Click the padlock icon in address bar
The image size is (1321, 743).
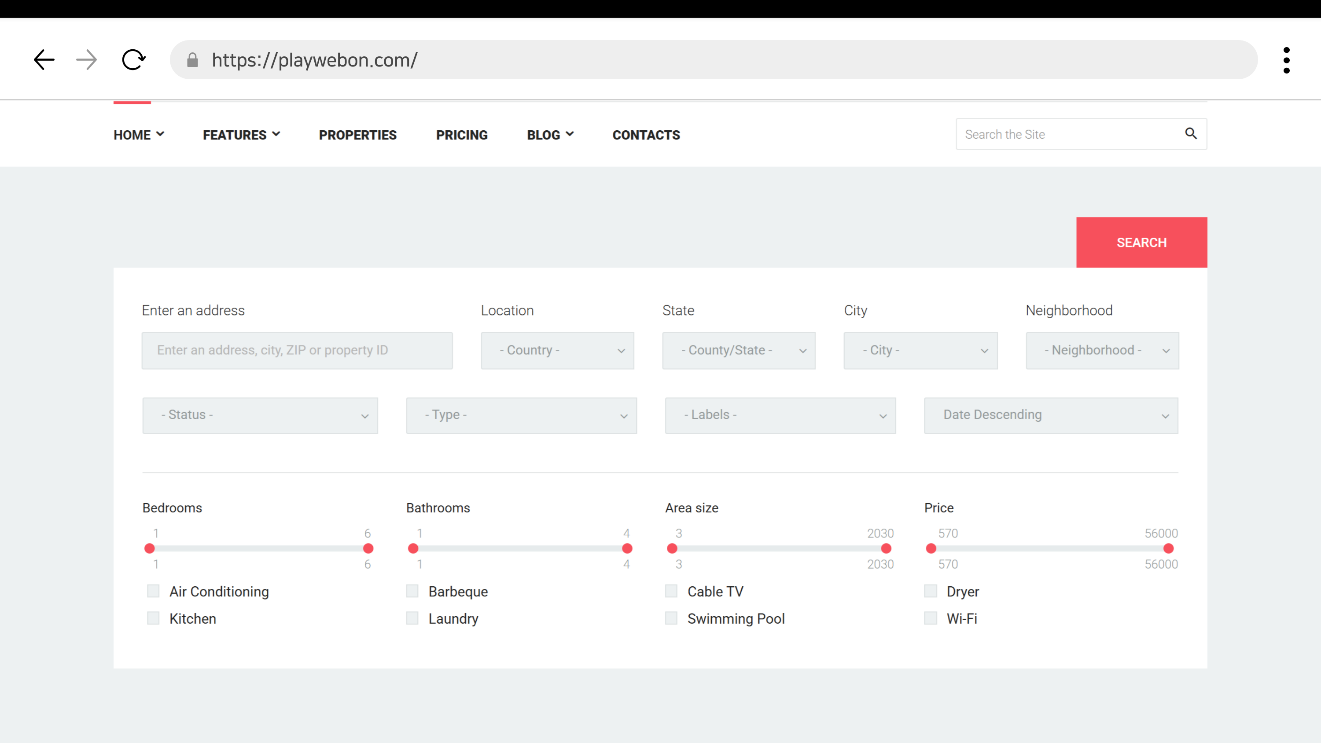pyautogui.click(x=192, y=60)
